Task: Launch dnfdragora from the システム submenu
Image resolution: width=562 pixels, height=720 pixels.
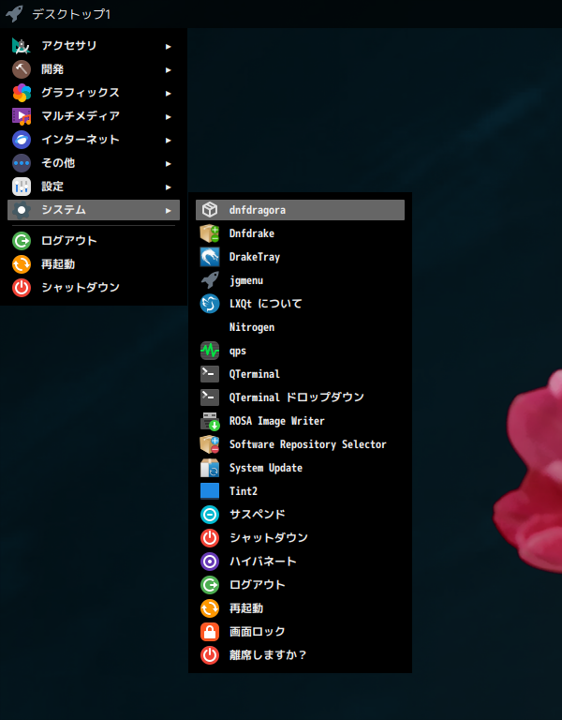Action: [x=300, y=210]
